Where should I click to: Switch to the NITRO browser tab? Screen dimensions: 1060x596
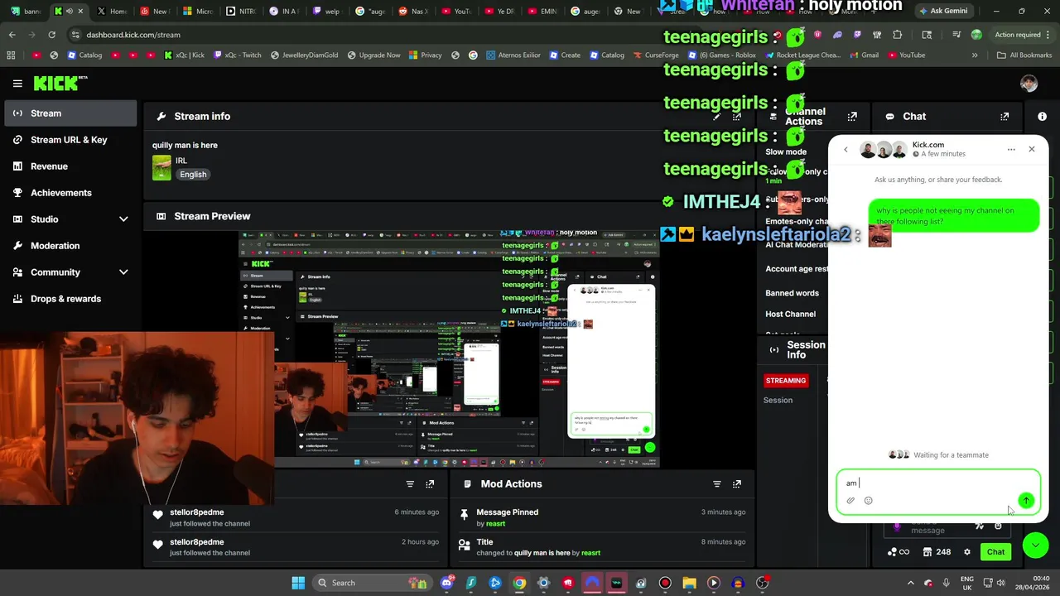pyautogui.click(x=238, y=12)
